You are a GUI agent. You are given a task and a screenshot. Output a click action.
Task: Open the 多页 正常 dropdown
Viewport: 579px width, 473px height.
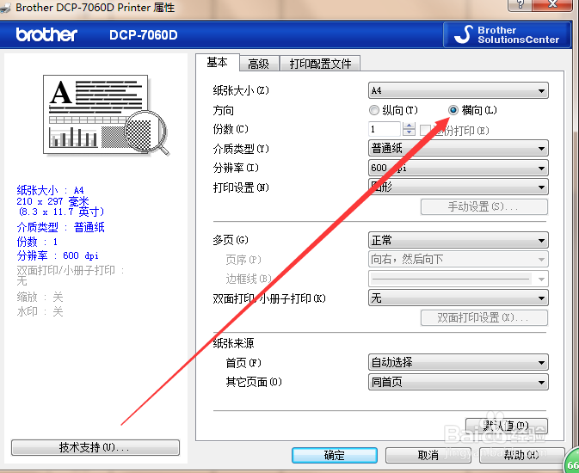(x=459, y=241)
